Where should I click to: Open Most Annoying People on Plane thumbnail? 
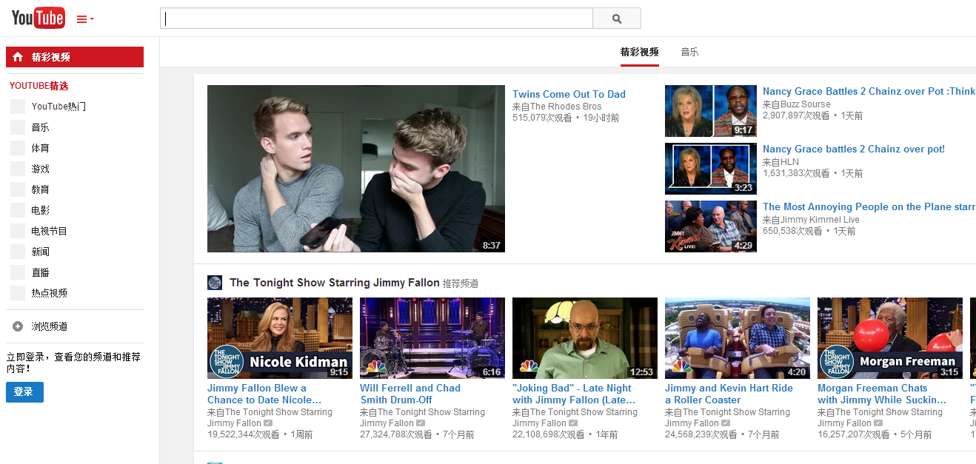pos(711,226)
